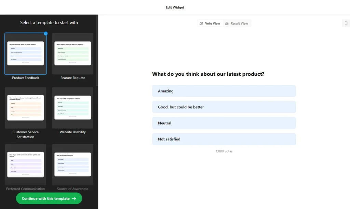This screenshot has height=209, width=350.
Task: Switch to Result View tab
Action: tap(237, 24)
